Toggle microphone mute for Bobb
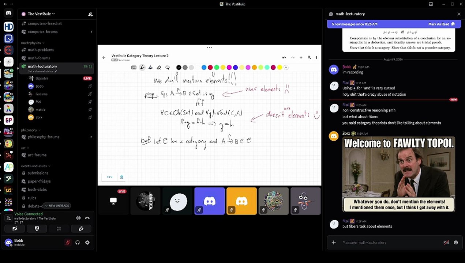The image size is (465, 263). 68,243
